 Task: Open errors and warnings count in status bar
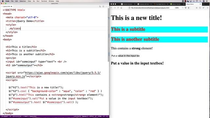(17, 117)
